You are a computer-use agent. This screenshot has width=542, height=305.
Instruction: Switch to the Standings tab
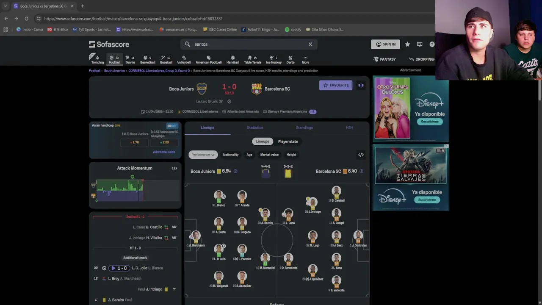(304, 128)
